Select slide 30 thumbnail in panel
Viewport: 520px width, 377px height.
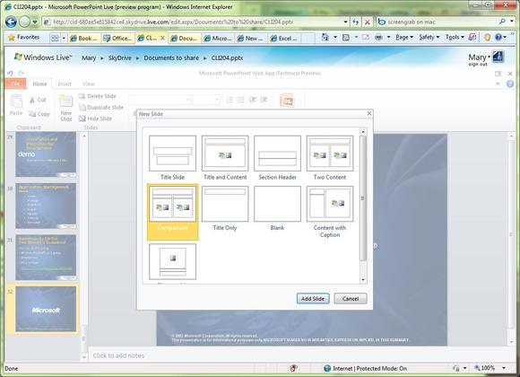[x=46, y=206]
